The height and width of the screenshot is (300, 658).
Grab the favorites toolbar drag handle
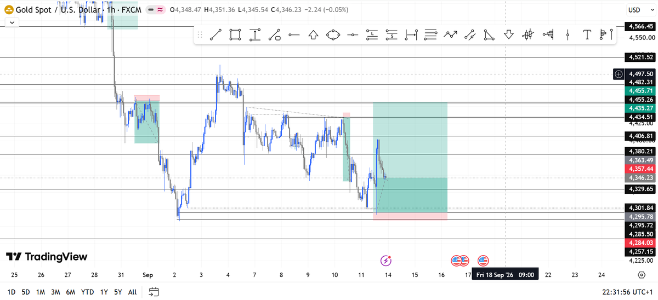pos(200,35)
